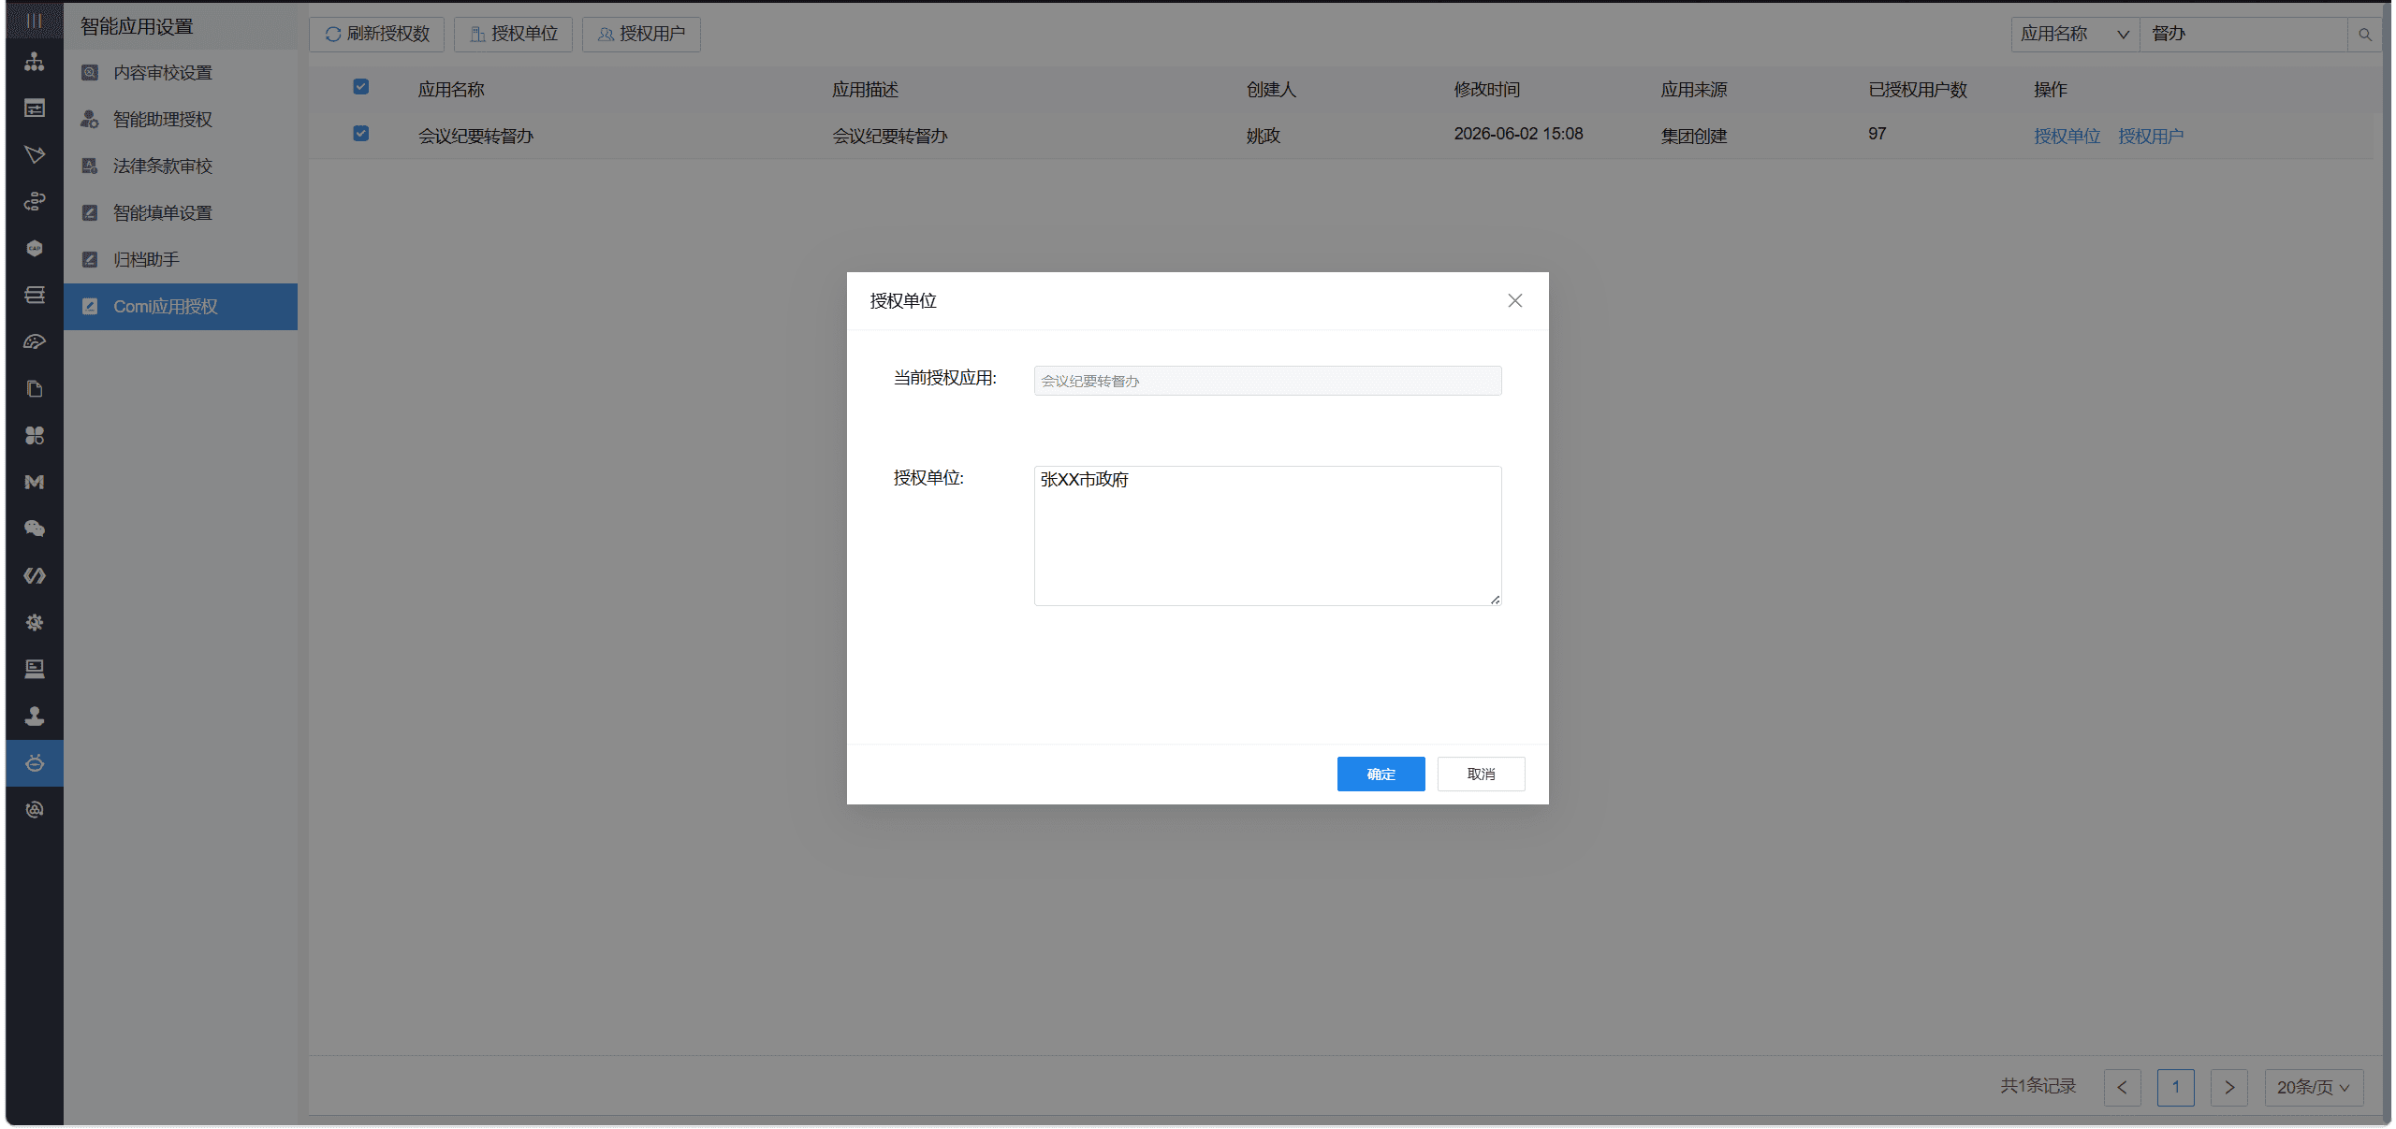Click the textarea resize handle corner

pos(1495,600)
